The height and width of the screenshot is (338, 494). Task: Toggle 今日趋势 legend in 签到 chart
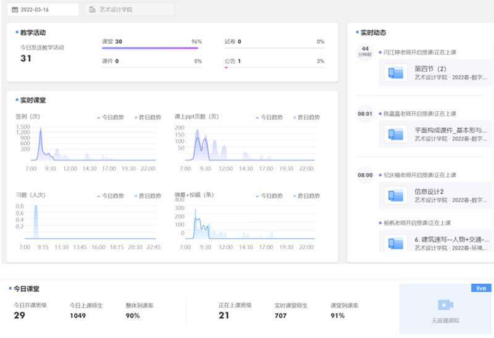pos(111,117)
